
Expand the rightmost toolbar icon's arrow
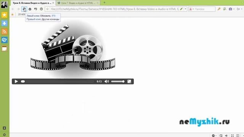pos(242,9)
